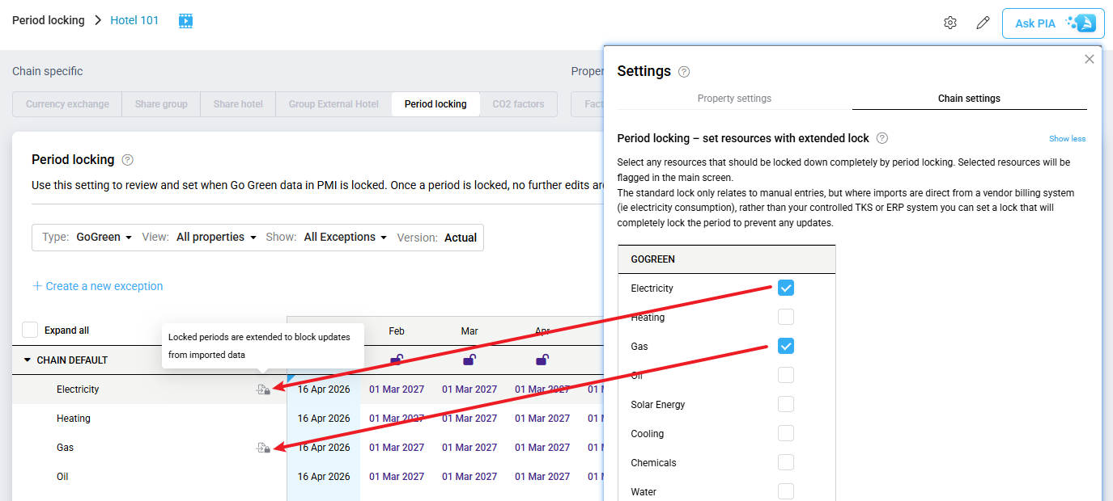Click the extended lock icon beside Gas
This screenshot has height=501, width=1113.
pos(263,448)
